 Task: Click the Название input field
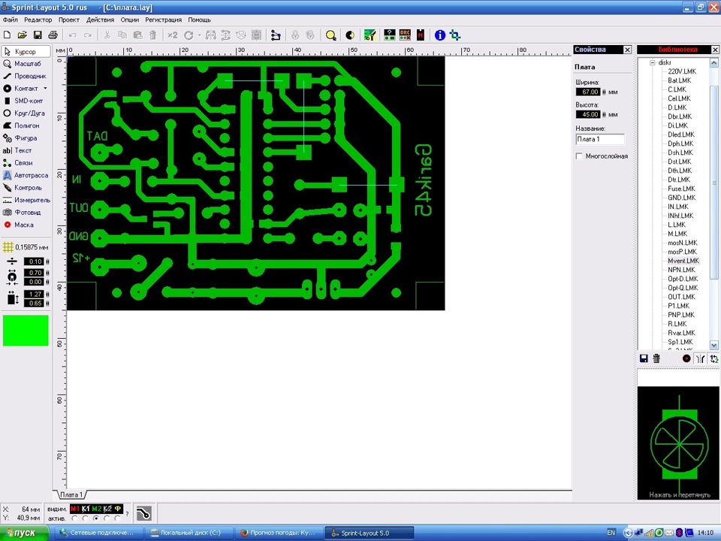[599, 139]
